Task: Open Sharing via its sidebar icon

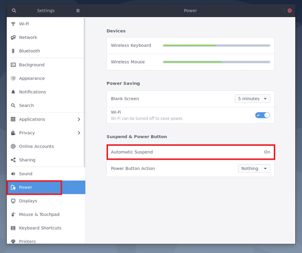Action: (x=13, y=160)
